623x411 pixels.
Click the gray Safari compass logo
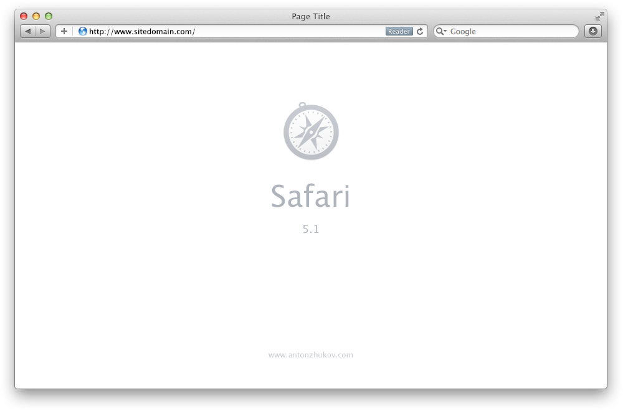311,131
